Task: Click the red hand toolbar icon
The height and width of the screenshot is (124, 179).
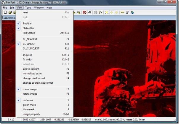Action: coord(84,12)
